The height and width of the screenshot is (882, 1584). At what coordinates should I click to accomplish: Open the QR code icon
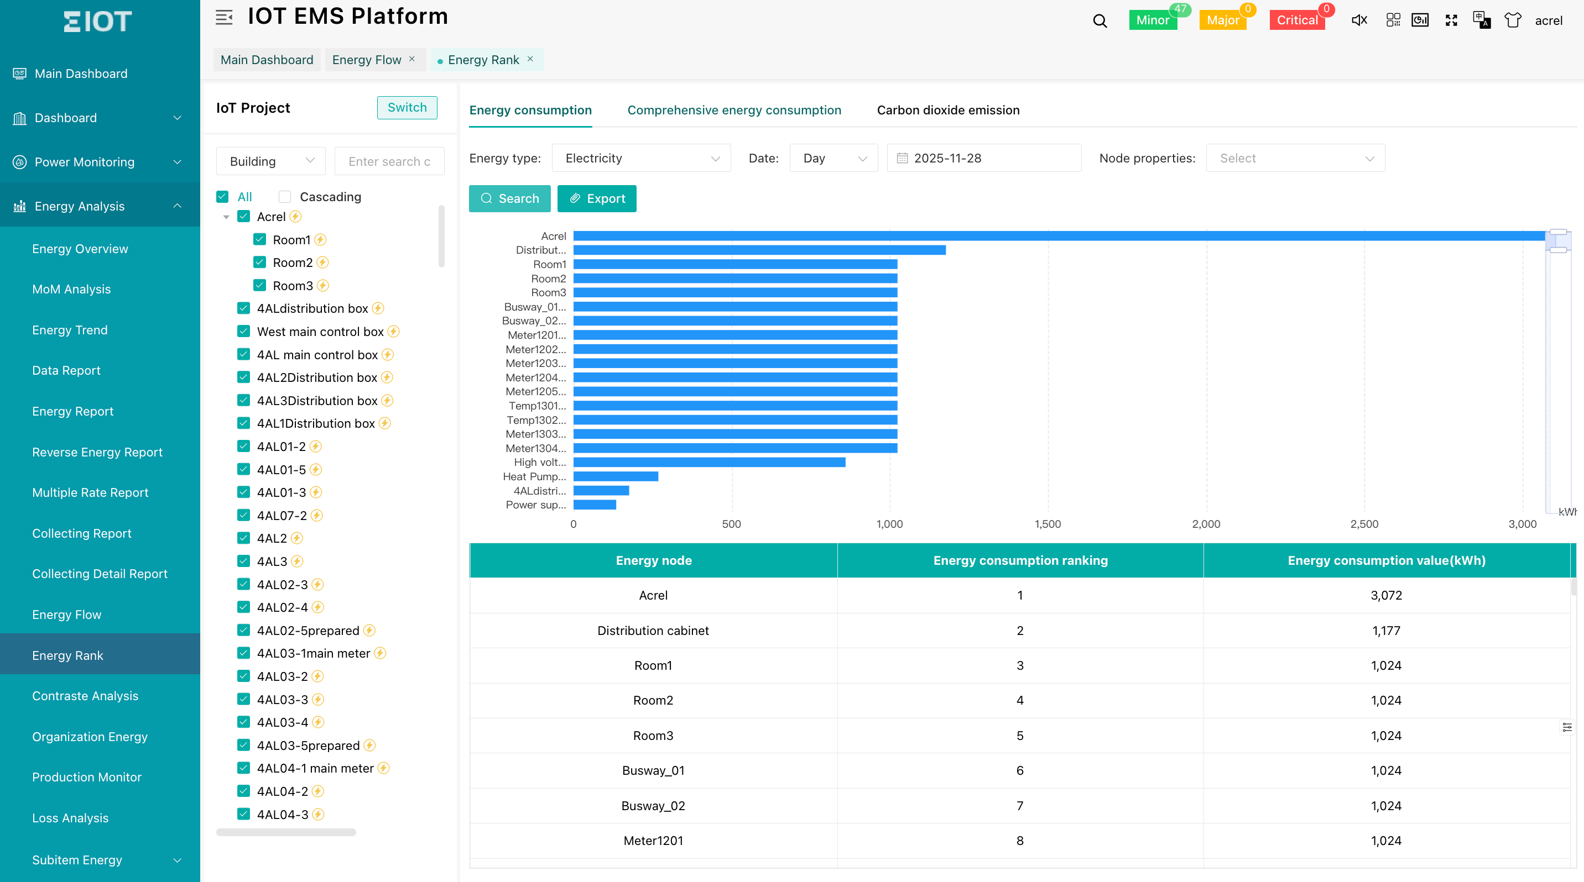tap(1393, 20)
